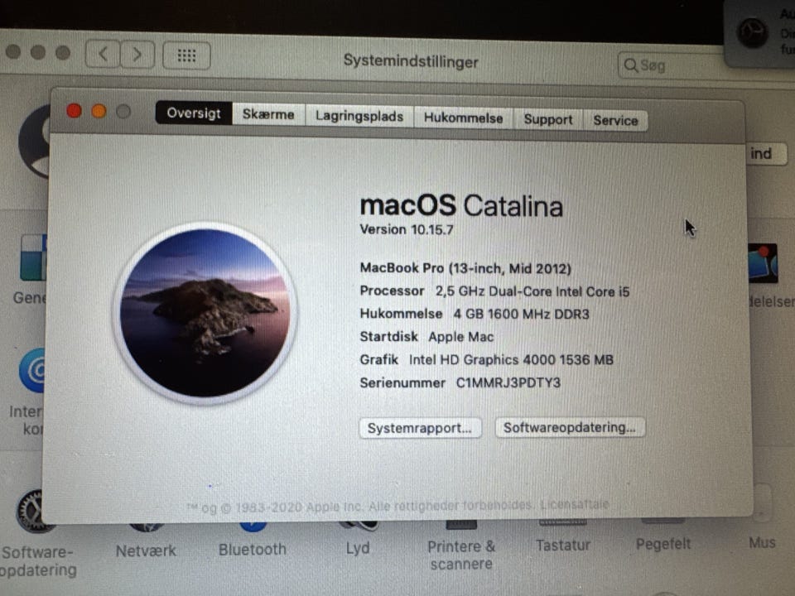Open the Skærme tab

click(268, 114)
